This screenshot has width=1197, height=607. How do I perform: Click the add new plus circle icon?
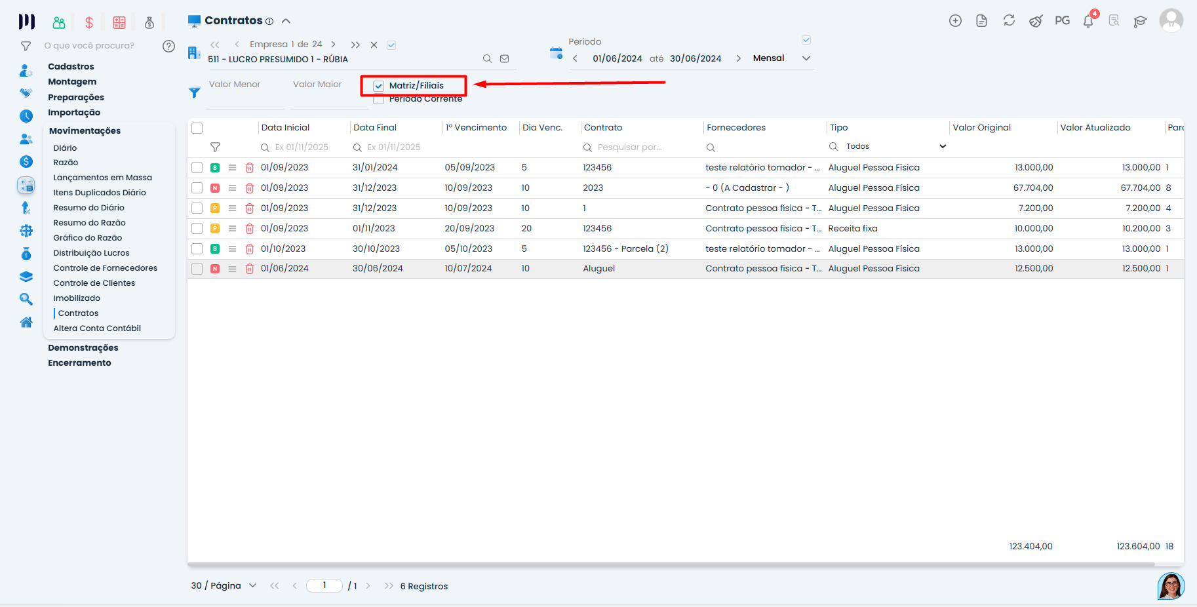(x=955, y=21)
